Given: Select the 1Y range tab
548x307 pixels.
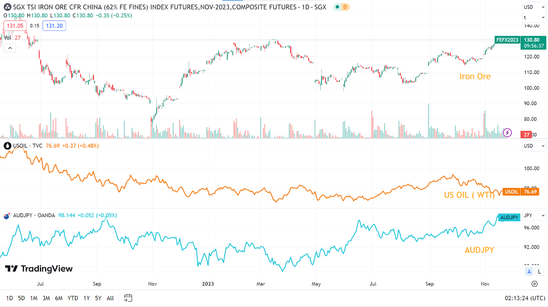Looking at the screenshot, I should click(x=86, y=298).
